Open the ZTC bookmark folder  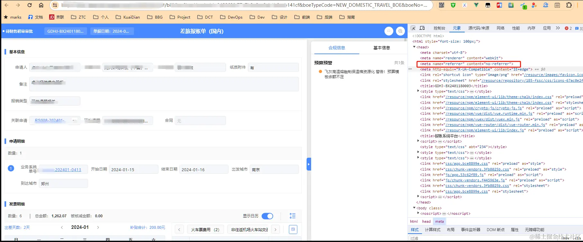click(78, 17)
